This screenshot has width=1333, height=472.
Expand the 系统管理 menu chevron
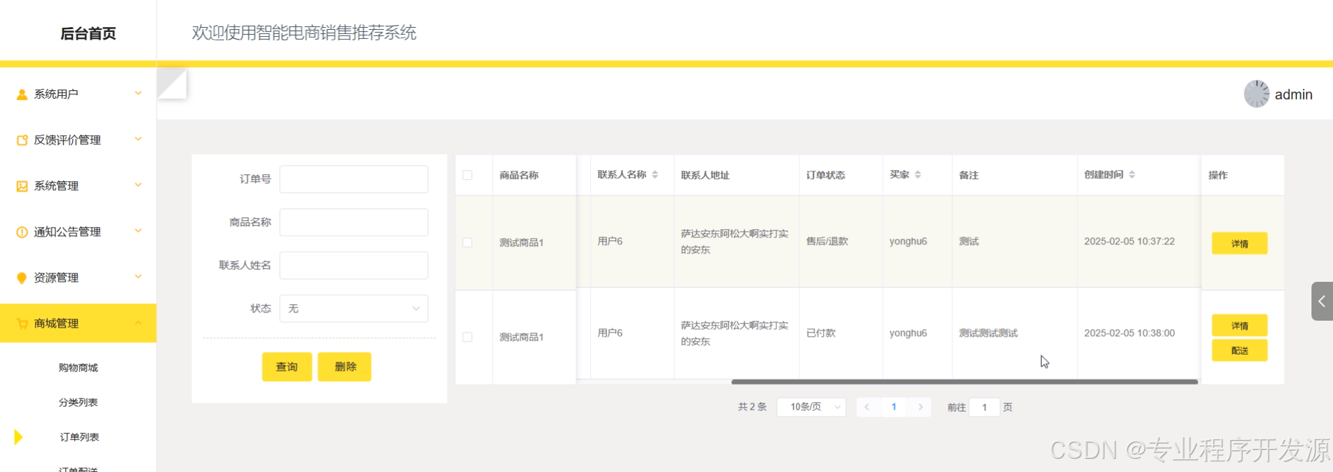pos(138,185)
